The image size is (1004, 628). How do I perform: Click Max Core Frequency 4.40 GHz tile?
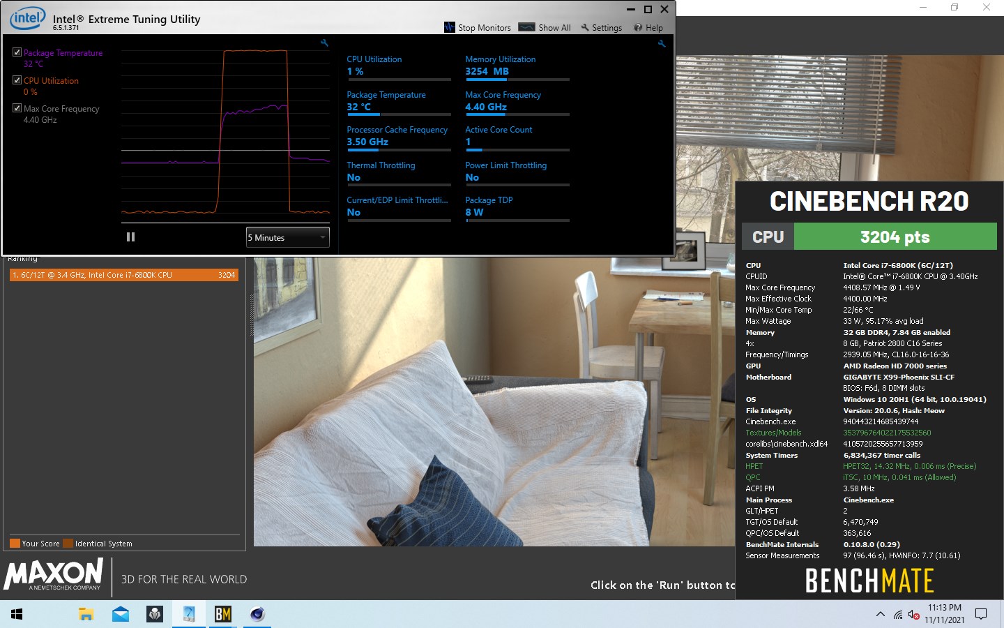(517, 103)
